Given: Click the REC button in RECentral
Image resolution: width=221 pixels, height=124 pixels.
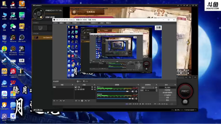Looking at the screenshot, I should pos(185,91).
